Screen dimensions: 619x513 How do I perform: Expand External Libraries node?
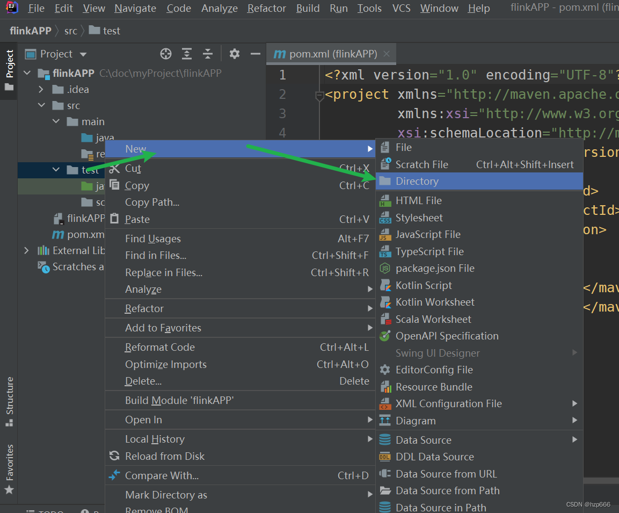tap(27, 251)
